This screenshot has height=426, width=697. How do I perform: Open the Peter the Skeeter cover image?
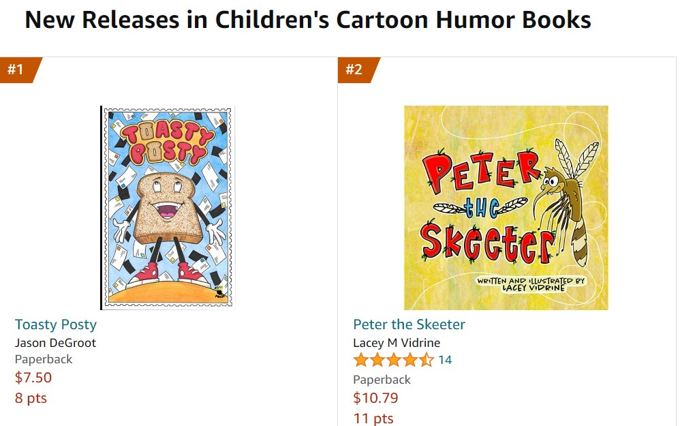click(x=506, y=208)
